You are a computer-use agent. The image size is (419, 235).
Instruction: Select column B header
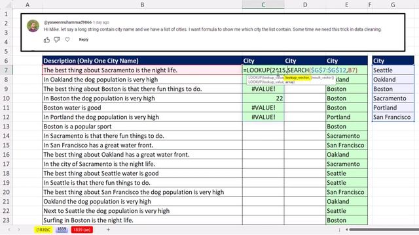tap(142, 5)
